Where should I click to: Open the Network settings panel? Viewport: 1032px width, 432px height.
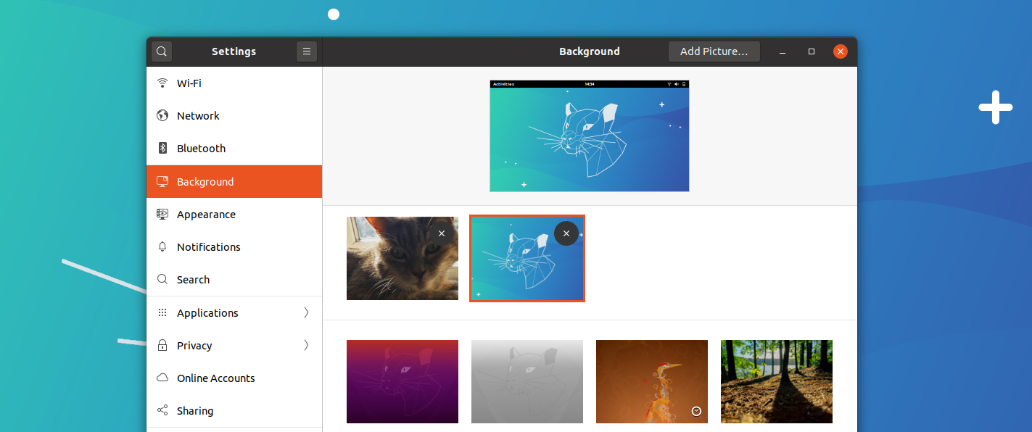(234, 115)
